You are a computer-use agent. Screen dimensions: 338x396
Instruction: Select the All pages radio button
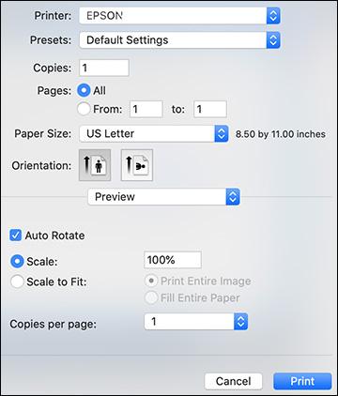tap(84, 90)
